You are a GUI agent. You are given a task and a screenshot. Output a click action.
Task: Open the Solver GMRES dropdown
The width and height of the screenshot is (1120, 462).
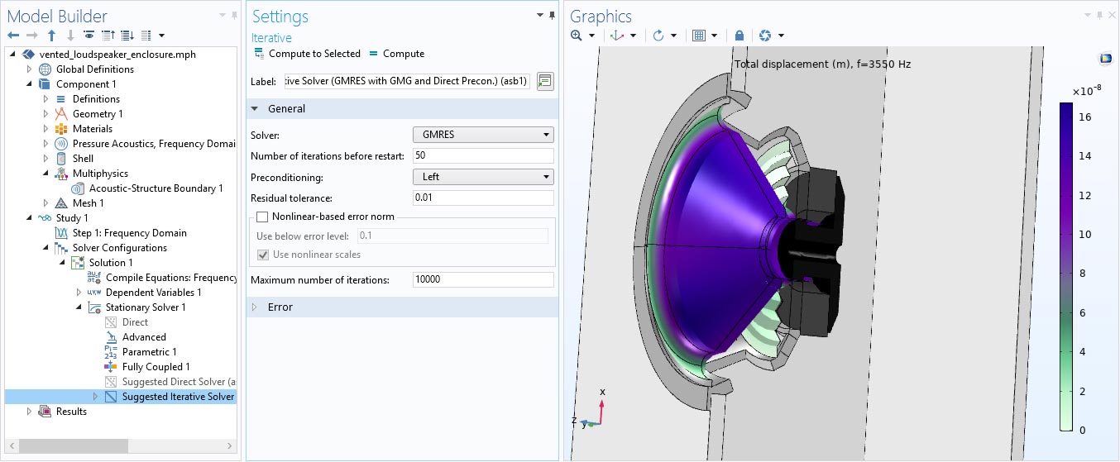point(483,135)
